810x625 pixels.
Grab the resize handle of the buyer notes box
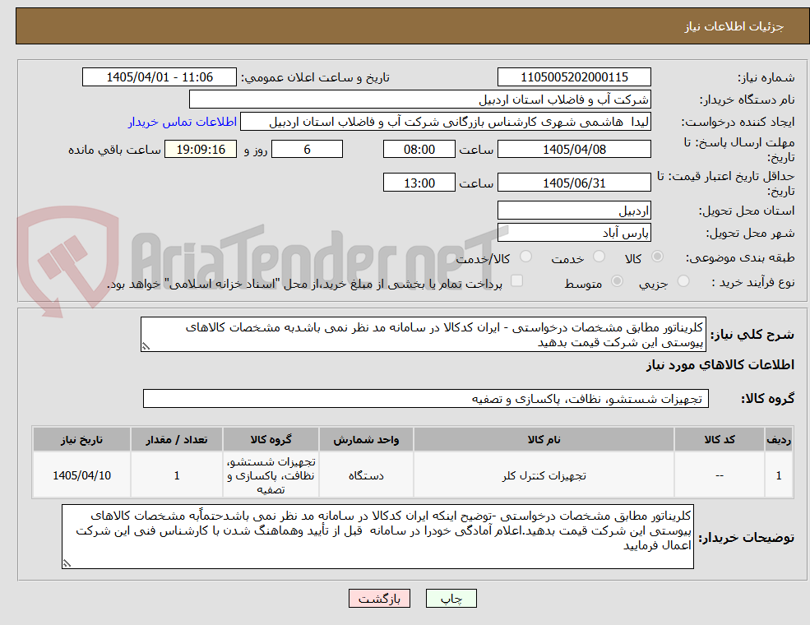click(x=67, y=563)
